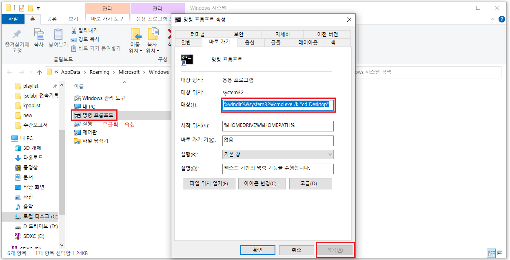Click the 파일 위치 열기 button
Image resolution: width=510 pixels, height=260 pixels.
point(209,184)
